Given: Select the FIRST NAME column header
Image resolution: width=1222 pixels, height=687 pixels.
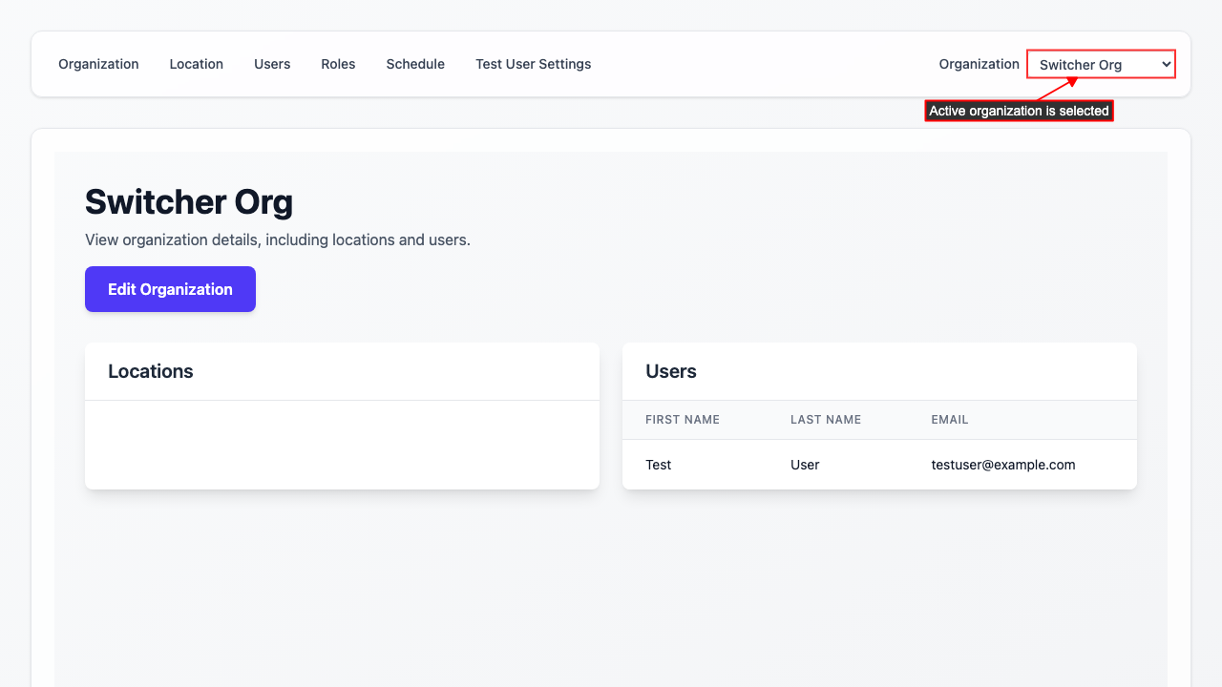Looking at the screenshot, I should [683, 420].
